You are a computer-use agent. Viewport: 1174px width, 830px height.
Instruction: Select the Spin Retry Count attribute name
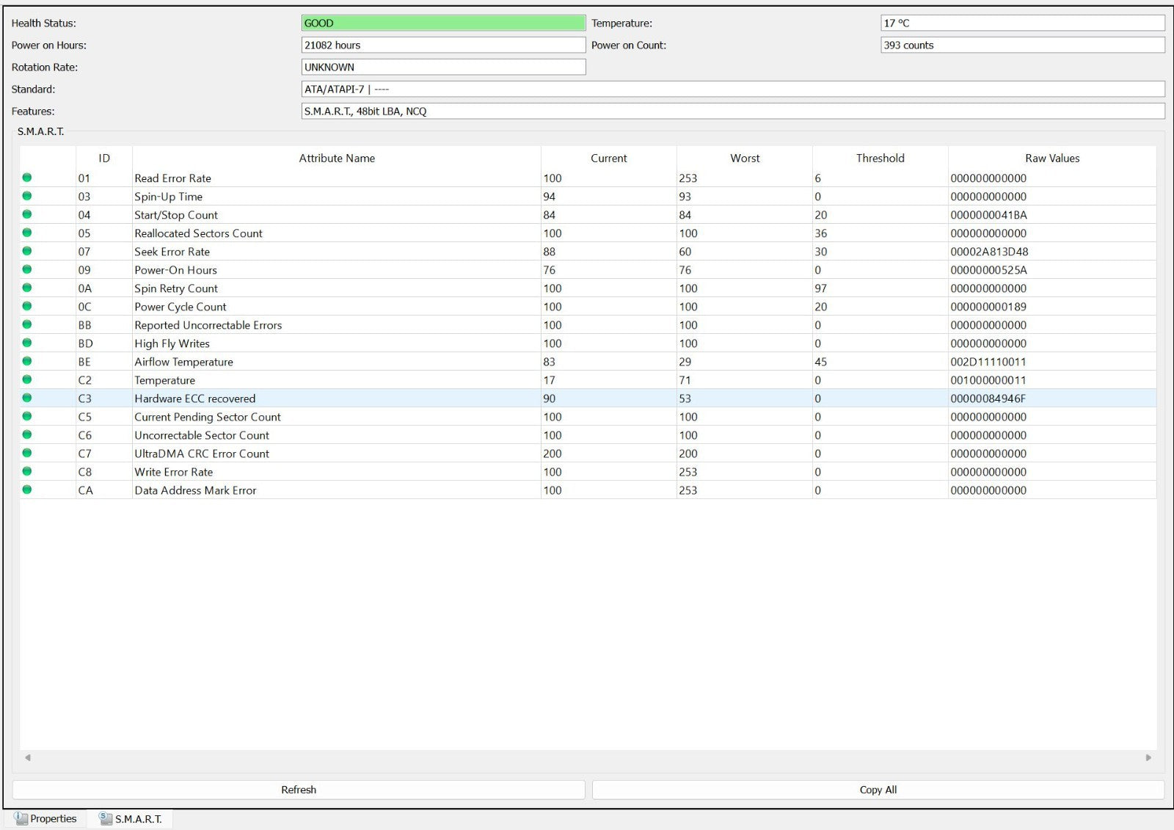coord(176,288)
